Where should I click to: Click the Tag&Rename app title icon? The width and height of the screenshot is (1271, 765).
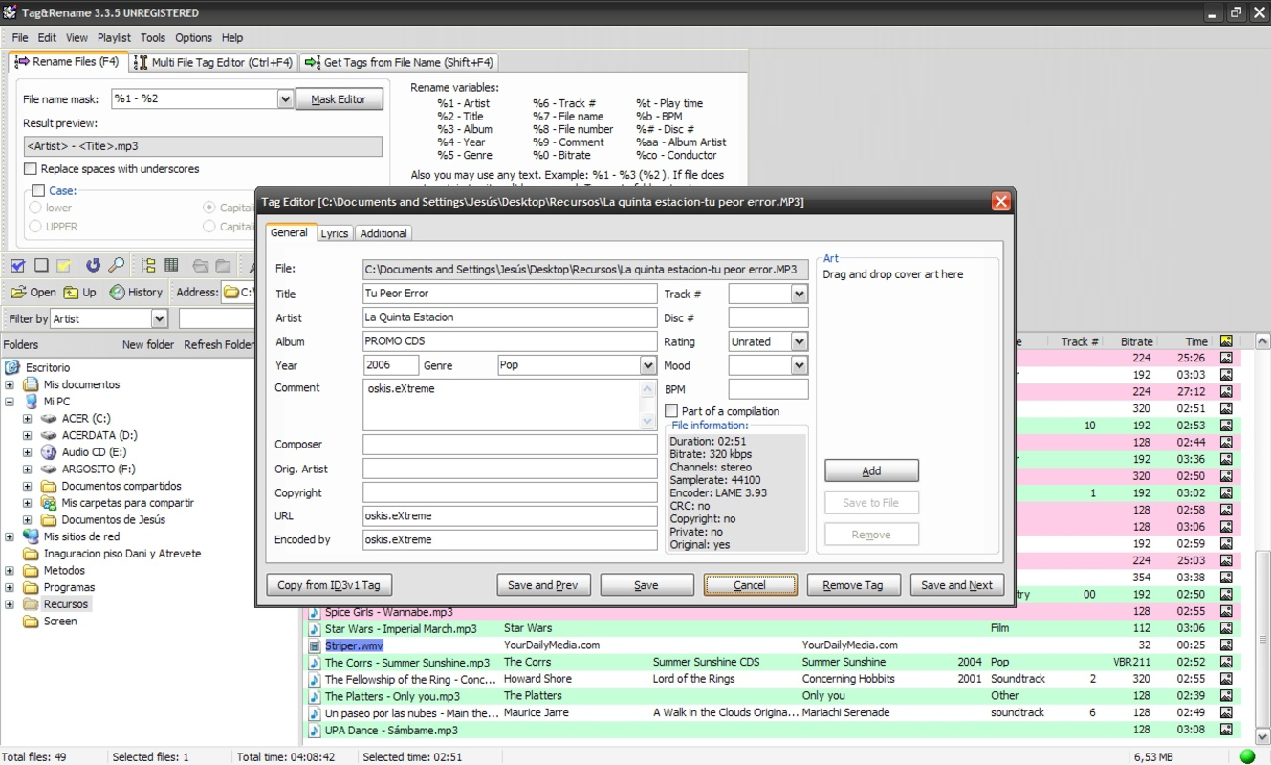[11, 12]
